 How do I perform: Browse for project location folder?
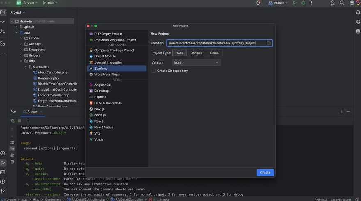tap(269, 43)
